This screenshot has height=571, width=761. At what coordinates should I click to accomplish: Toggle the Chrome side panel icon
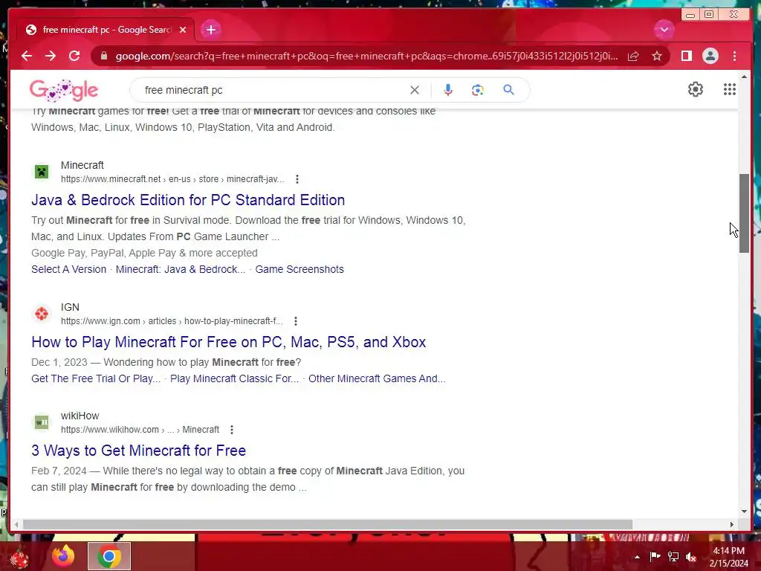[686, 56]
